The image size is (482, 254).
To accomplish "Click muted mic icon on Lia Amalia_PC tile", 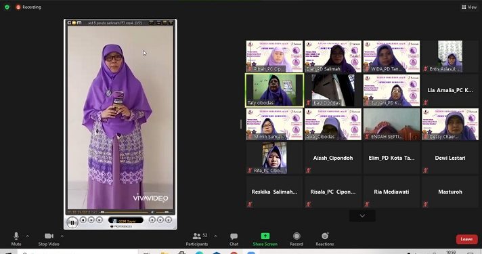I will [x=425, y=102].
